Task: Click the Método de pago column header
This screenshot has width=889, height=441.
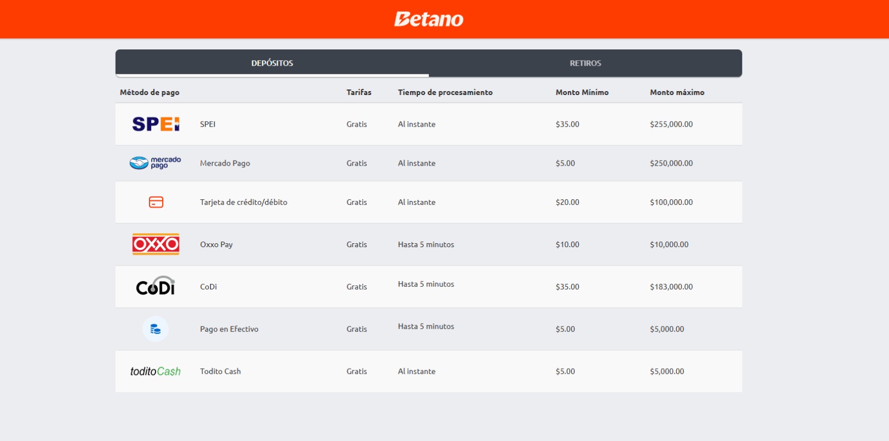Action: point(149,92)
